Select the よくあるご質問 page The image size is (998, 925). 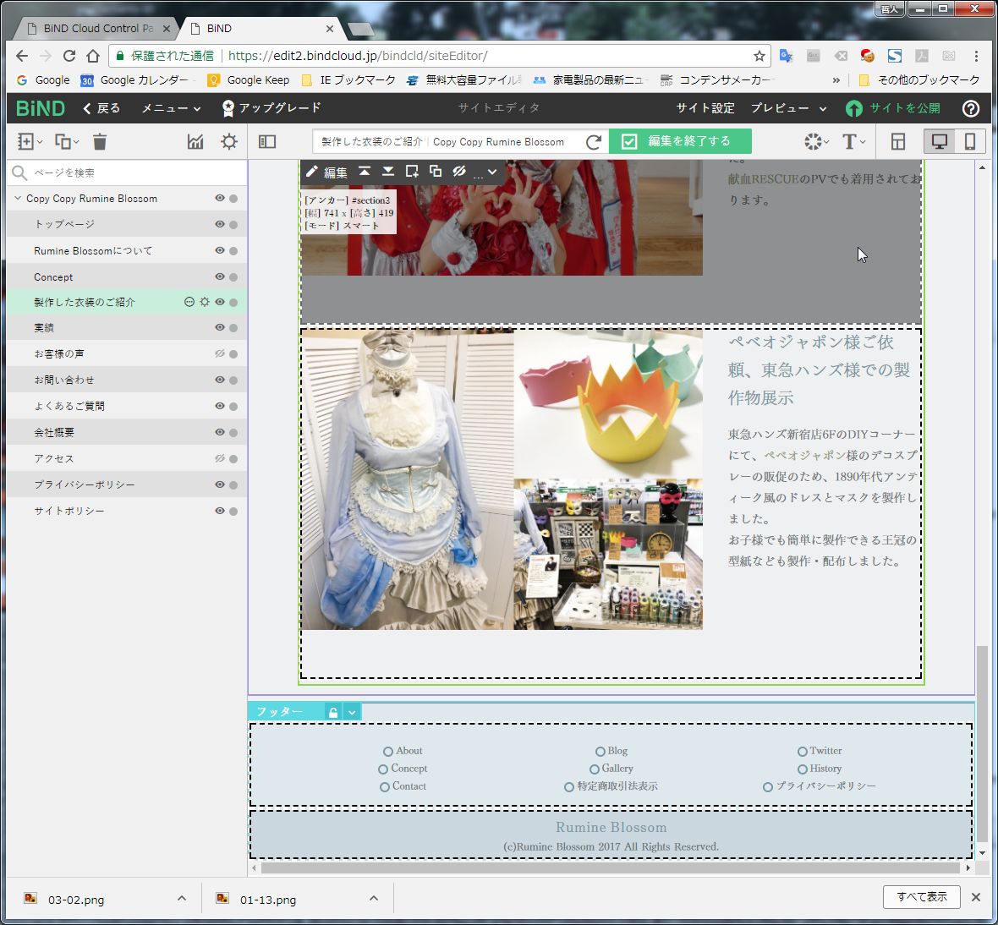[x=127, y=406]
